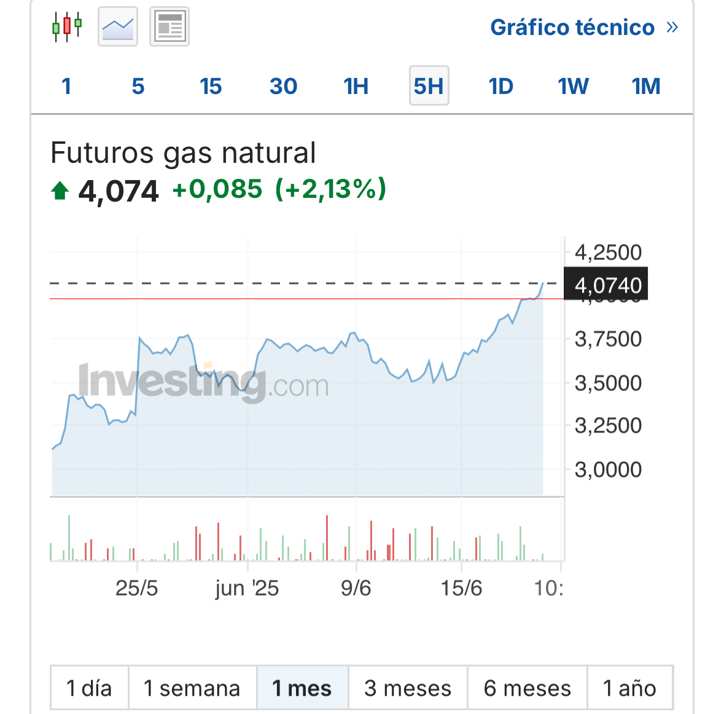Select the 1 minute interval

point(66,86)
